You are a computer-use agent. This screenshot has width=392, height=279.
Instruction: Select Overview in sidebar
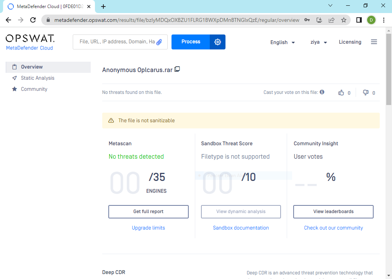click(x=48, y=67)
